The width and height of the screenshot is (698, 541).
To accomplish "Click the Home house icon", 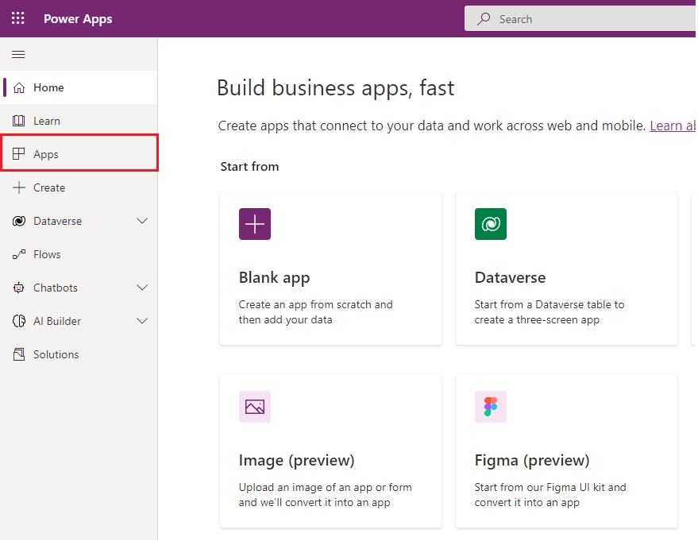I will pos(19,87).
